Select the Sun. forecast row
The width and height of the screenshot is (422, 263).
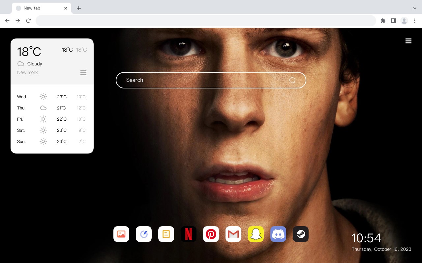point(52,141)
